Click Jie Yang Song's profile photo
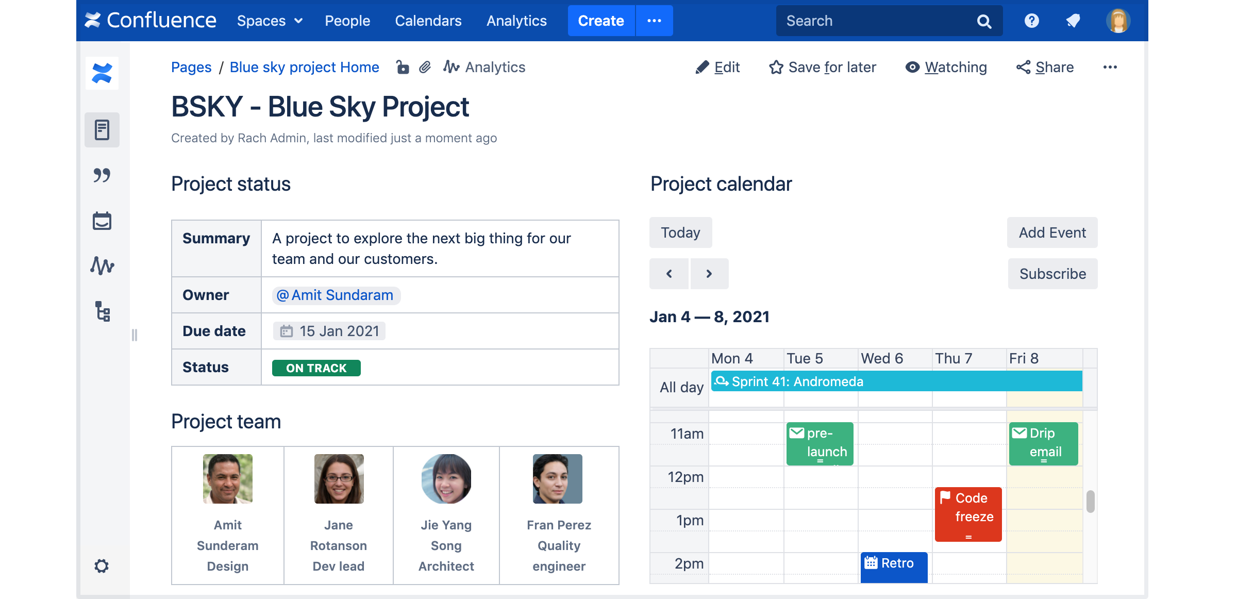This screenshot has height=599, width=1237. pos(446,478)
